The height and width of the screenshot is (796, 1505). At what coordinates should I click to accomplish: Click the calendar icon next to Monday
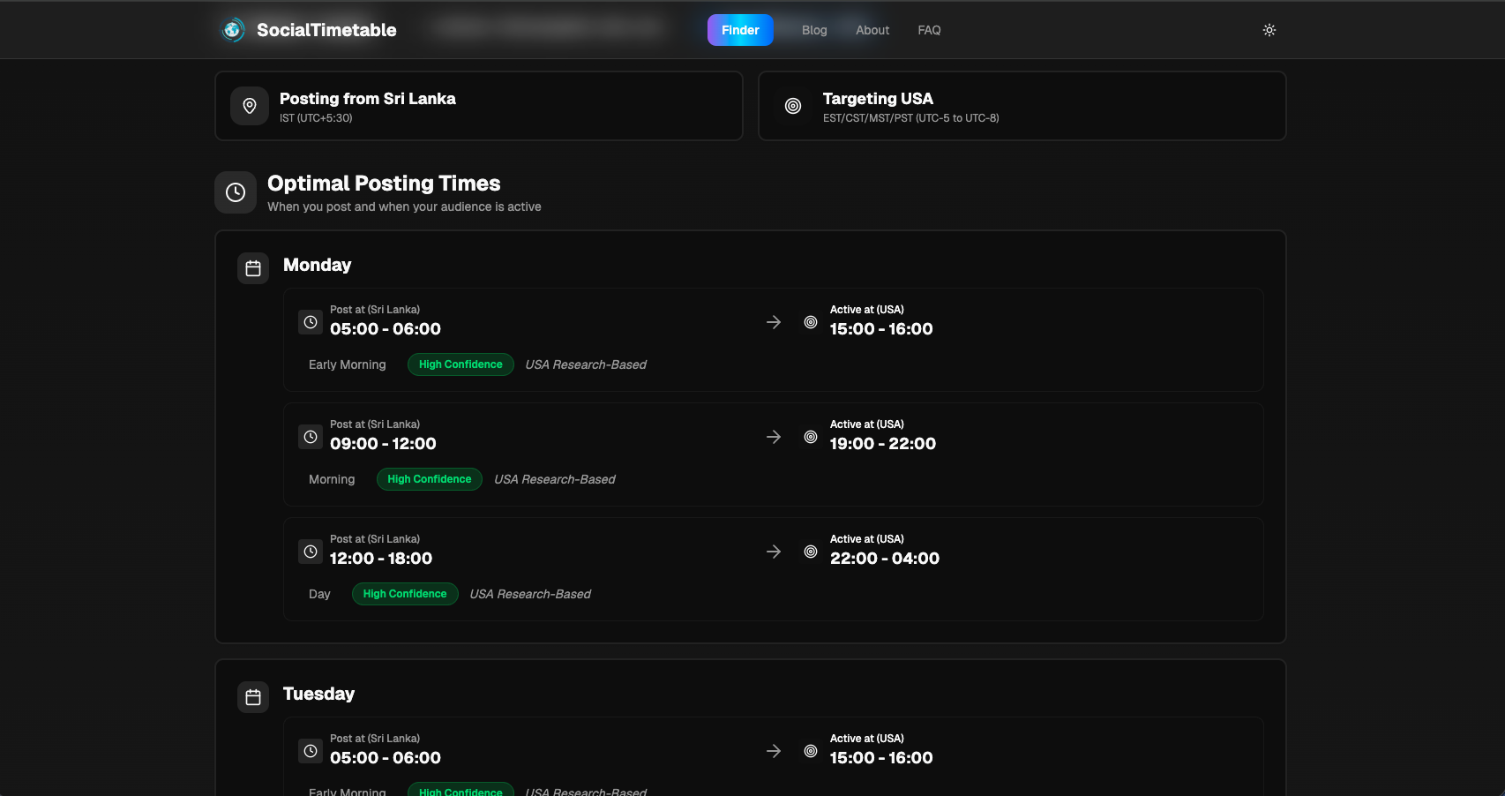[x=253, y=268]
